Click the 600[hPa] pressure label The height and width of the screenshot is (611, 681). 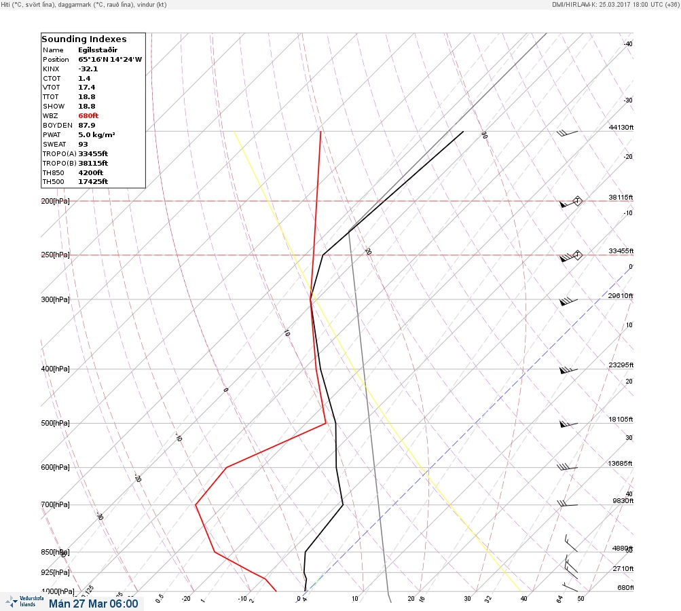coord(55,467)
